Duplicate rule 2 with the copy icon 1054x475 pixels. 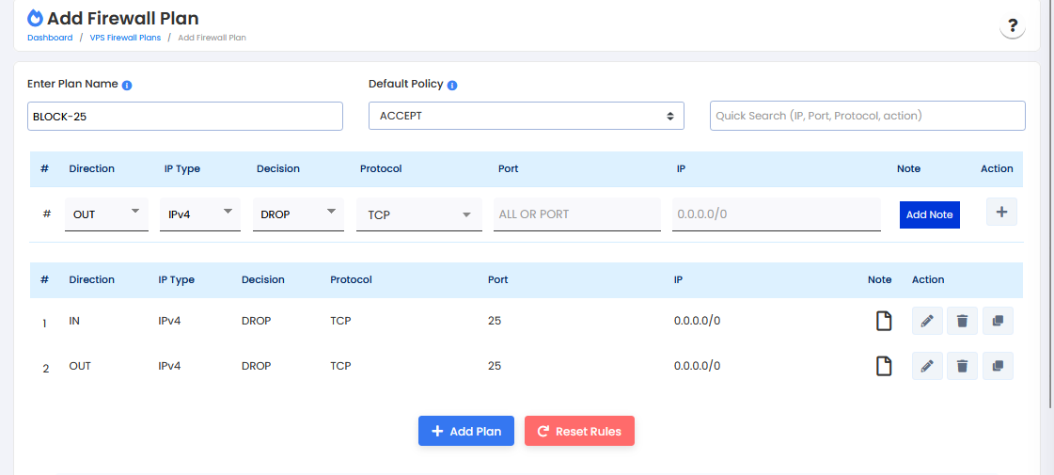point(998,366)
